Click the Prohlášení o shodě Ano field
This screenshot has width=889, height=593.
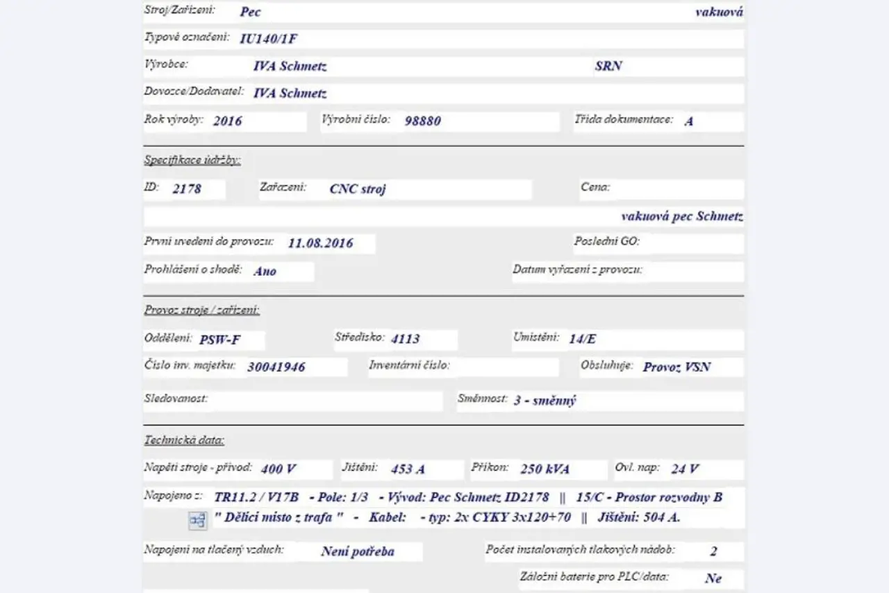point(281,272)
